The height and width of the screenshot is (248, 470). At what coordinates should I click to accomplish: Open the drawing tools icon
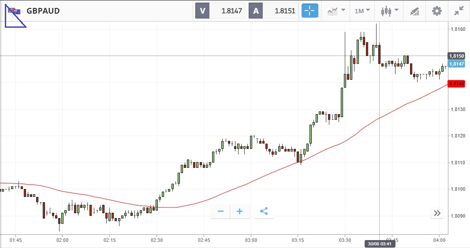[x=414, y=11]
